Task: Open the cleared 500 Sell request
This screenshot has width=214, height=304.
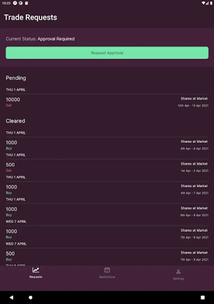Action: [107, 167]
